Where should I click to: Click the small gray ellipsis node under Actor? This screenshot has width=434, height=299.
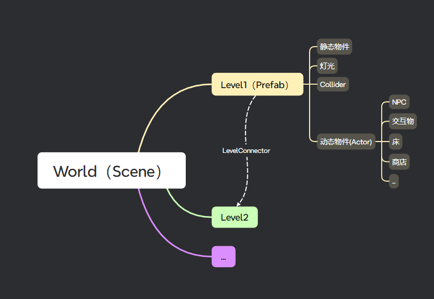[x=394, y=181]
